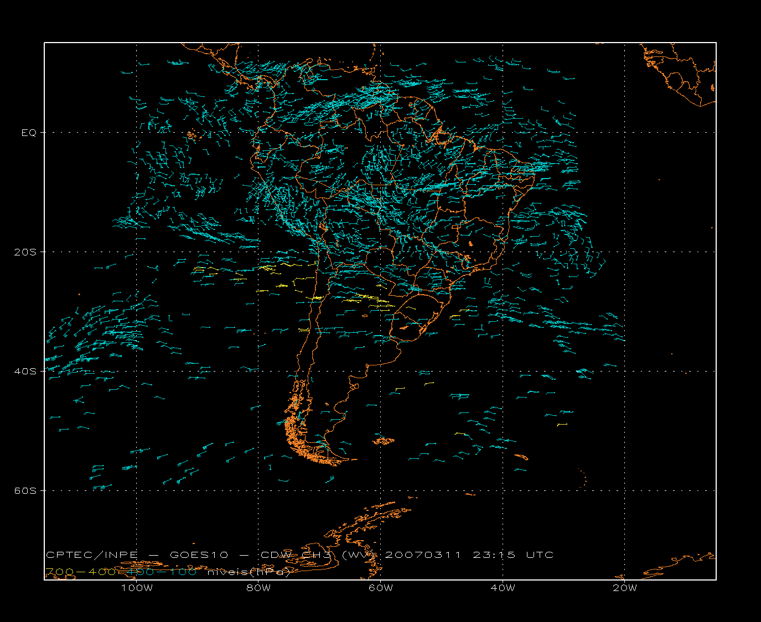The width and height of the screenshot is (761, 622).
Task: Click the yellow 700-400 level legend
Action: [80, 572]
